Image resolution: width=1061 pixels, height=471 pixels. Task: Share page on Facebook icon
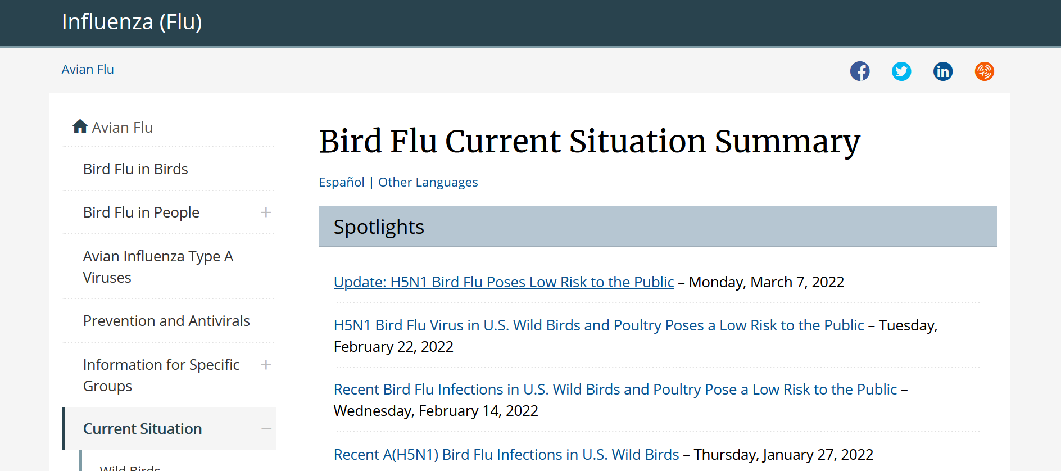[859, 71]
